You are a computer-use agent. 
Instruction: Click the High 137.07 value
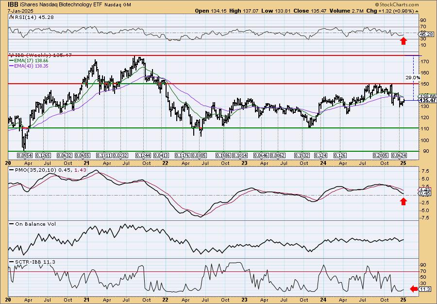pyautogui.click(x=244, y=11)
